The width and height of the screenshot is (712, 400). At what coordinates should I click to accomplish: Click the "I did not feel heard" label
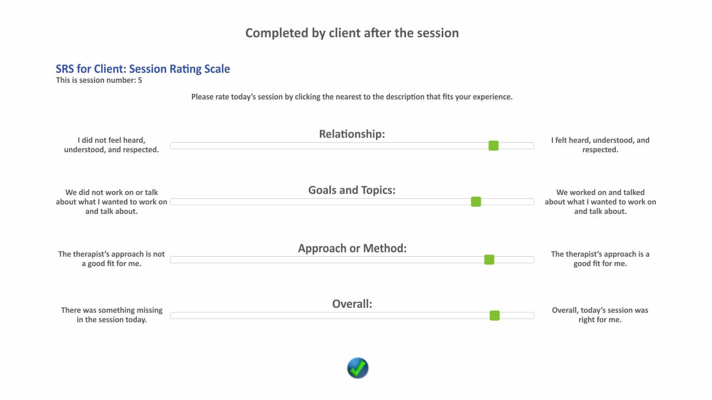tap(111, 145)
